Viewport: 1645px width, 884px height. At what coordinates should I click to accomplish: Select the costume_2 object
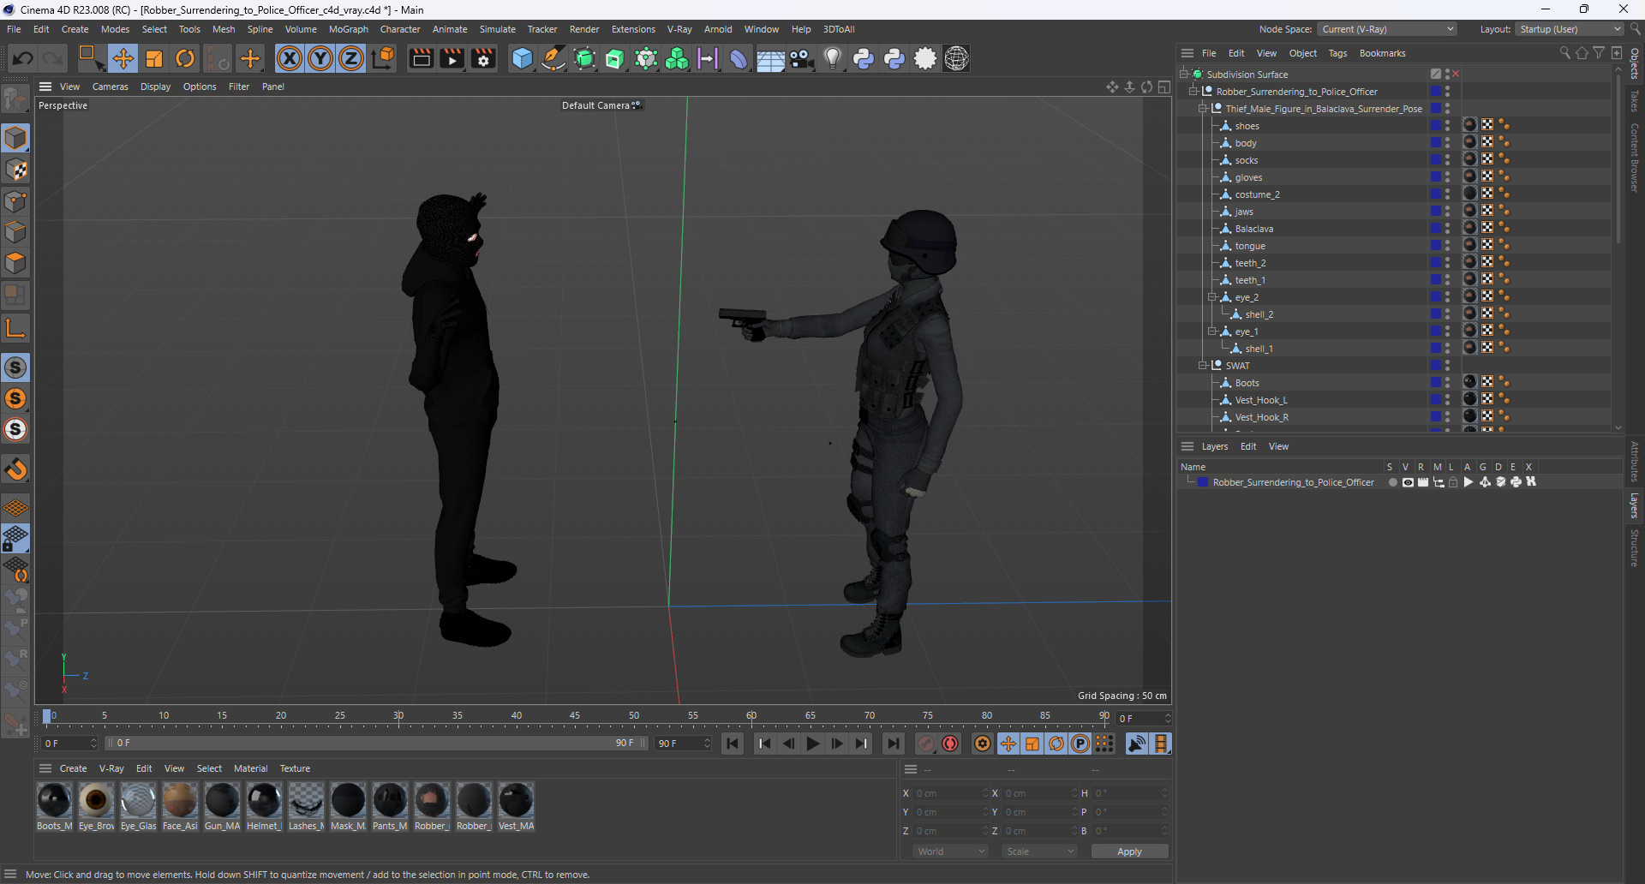pos(1257,194)
